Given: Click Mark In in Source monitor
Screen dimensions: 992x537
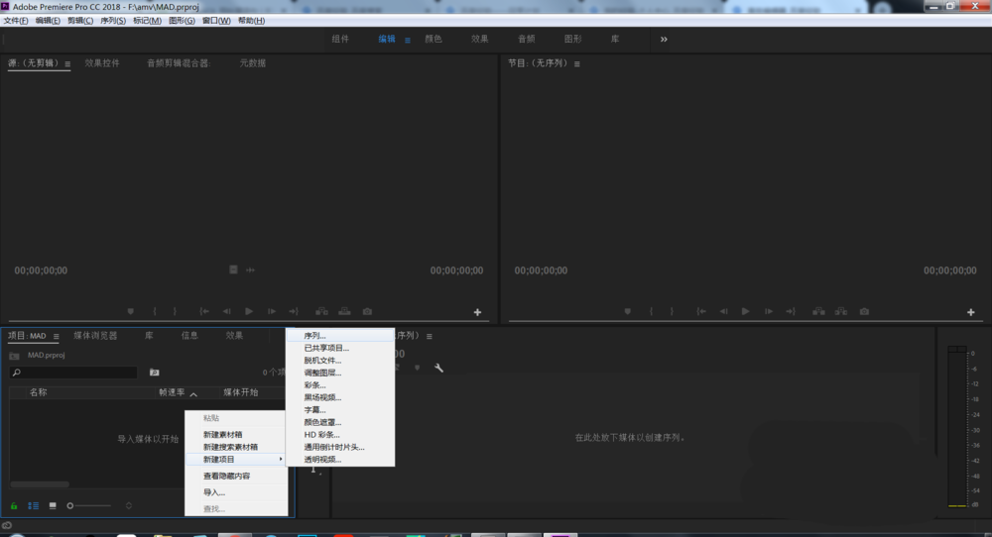Looking at the screenshot, I should pyautogui.click(x=155, y=311).
